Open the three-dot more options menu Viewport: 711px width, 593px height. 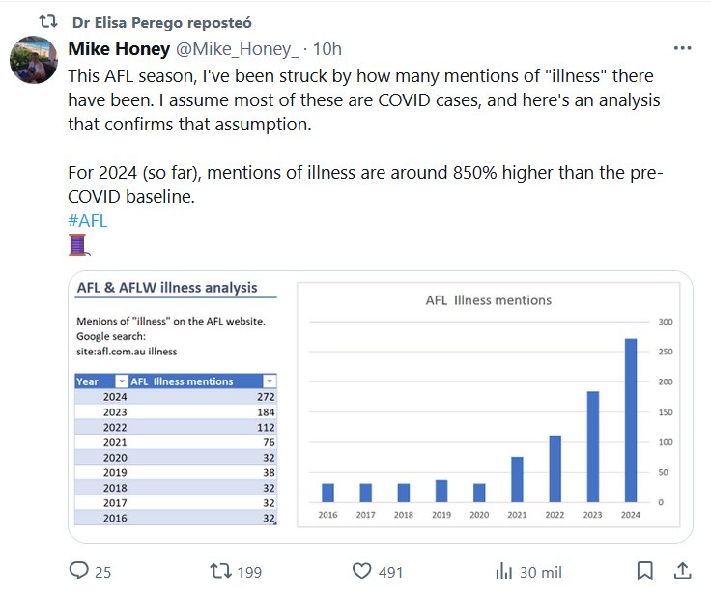[682, 48]
